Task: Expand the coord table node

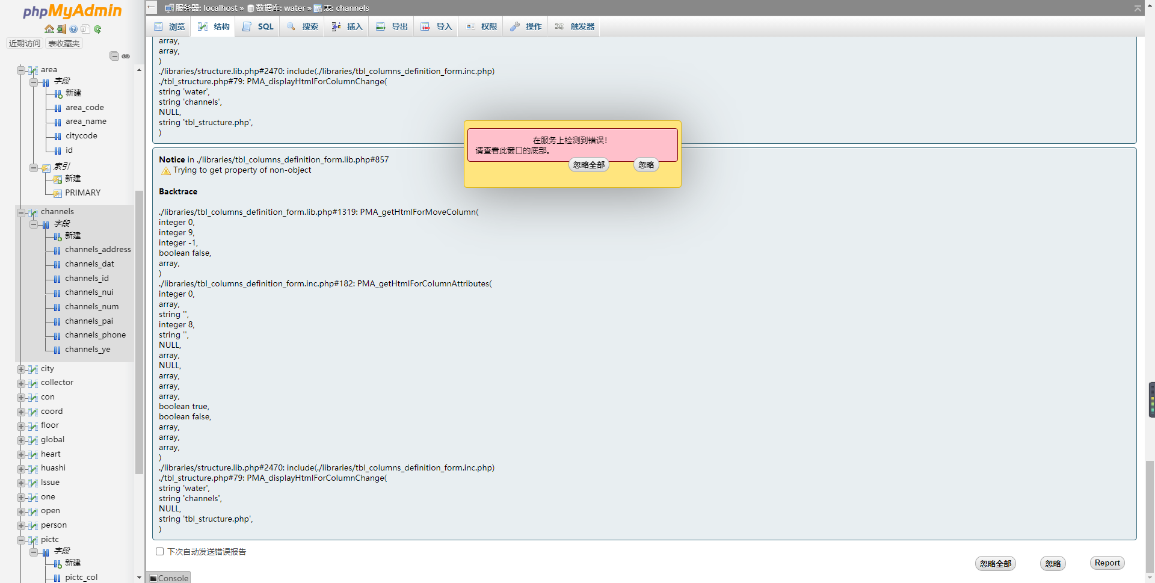Action: coord(21,412)
